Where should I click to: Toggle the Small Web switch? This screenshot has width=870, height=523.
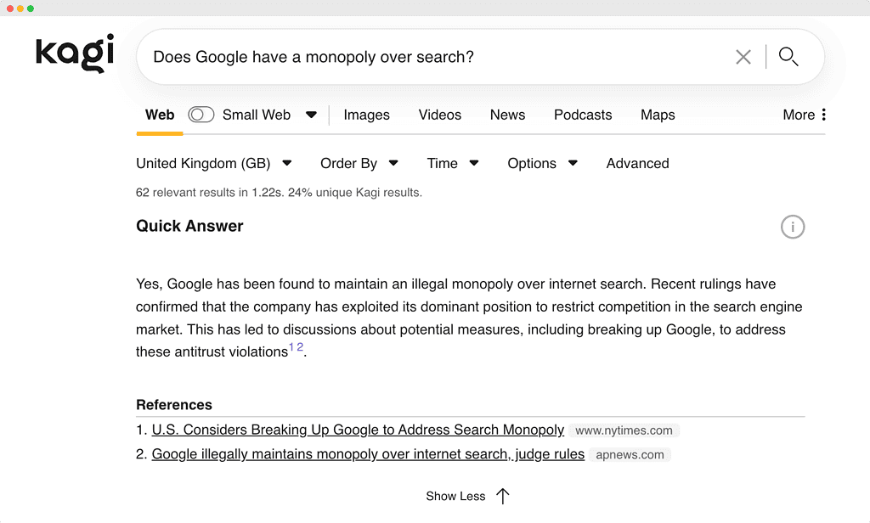point(201,115)
